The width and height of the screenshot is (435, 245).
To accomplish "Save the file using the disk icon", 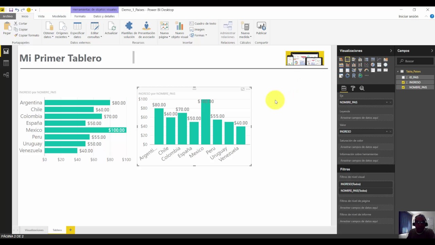I will (11, 10).
